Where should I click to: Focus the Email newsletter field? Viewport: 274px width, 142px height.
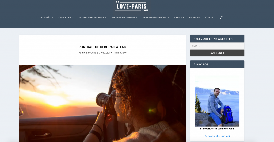click(x=217, y=46)
